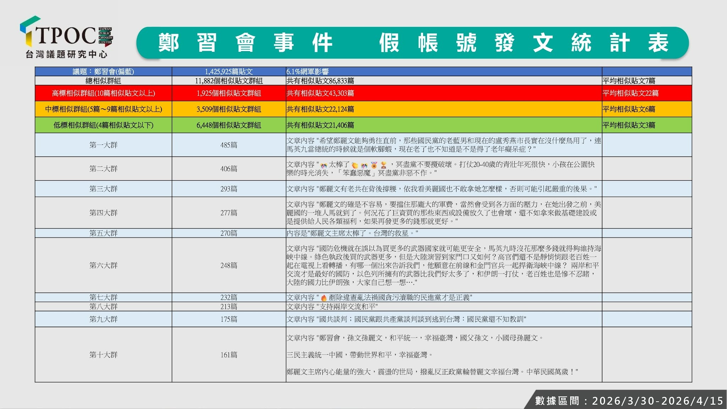The width and height of the screenshot is (727, 409).
Task: Click the clapping hands emoji in second group row
Action: 355,165
